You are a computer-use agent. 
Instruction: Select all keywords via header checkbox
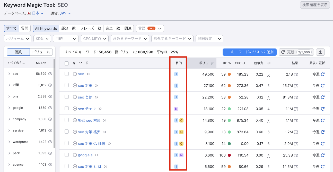(x=66, y=63)
